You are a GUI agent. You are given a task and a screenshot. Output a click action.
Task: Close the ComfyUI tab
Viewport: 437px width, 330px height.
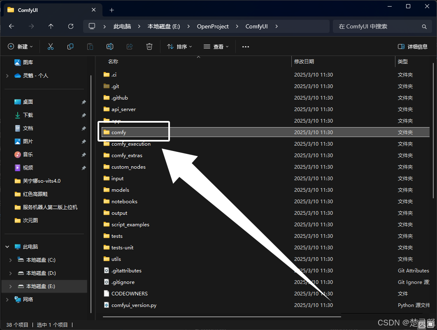[x=94, y=10]
